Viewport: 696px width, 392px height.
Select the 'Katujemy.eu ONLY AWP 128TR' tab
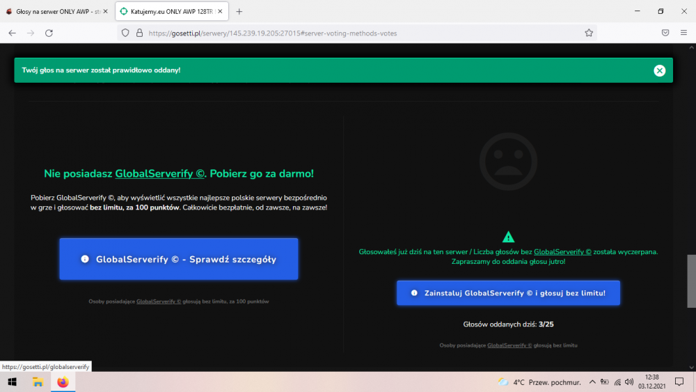(172, 12)
